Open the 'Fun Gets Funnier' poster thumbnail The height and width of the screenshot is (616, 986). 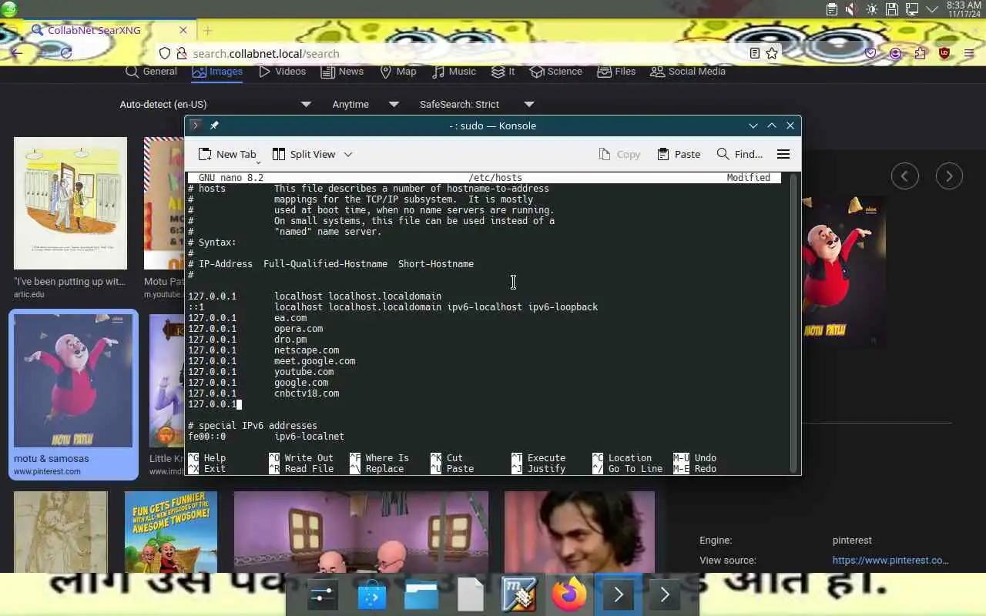[x=171, y=532]
